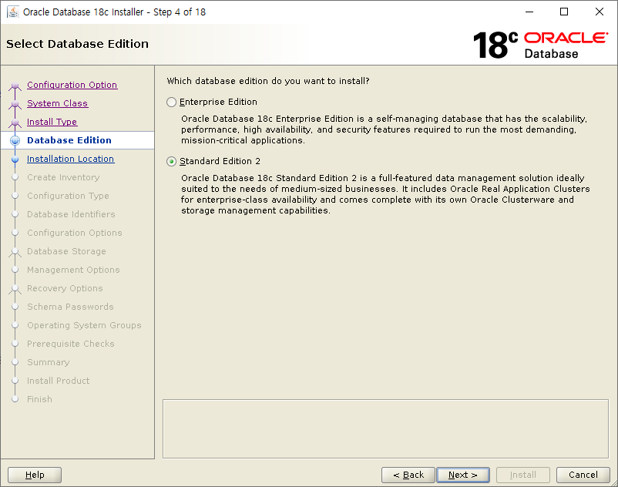Open the System Class step link
The width and height of the screenshot is (618, 487).
click(x=58, y=103)
